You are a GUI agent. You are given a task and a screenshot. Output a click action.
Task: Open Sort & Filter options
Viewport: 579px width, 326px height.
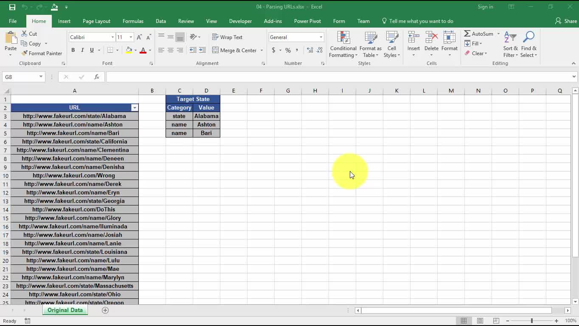pos(510,45)
